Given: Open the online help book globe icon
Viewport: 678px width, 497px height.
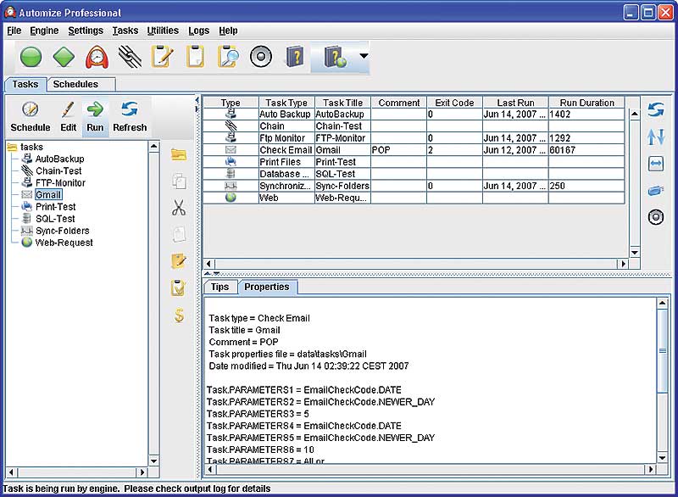Looking at the screenshot, I should 335,57.
